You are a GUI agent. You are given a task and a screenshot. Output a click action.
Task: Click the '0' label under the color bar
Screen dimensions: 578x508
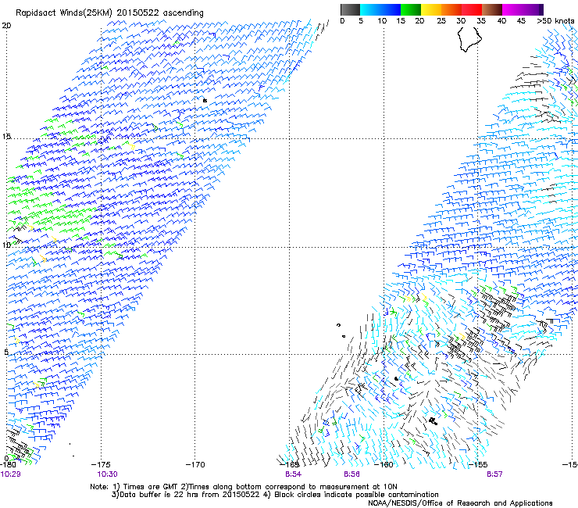[342, 21]
